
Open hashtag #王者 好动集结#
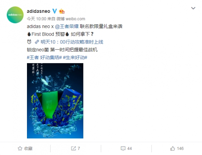tap(44, 58)
